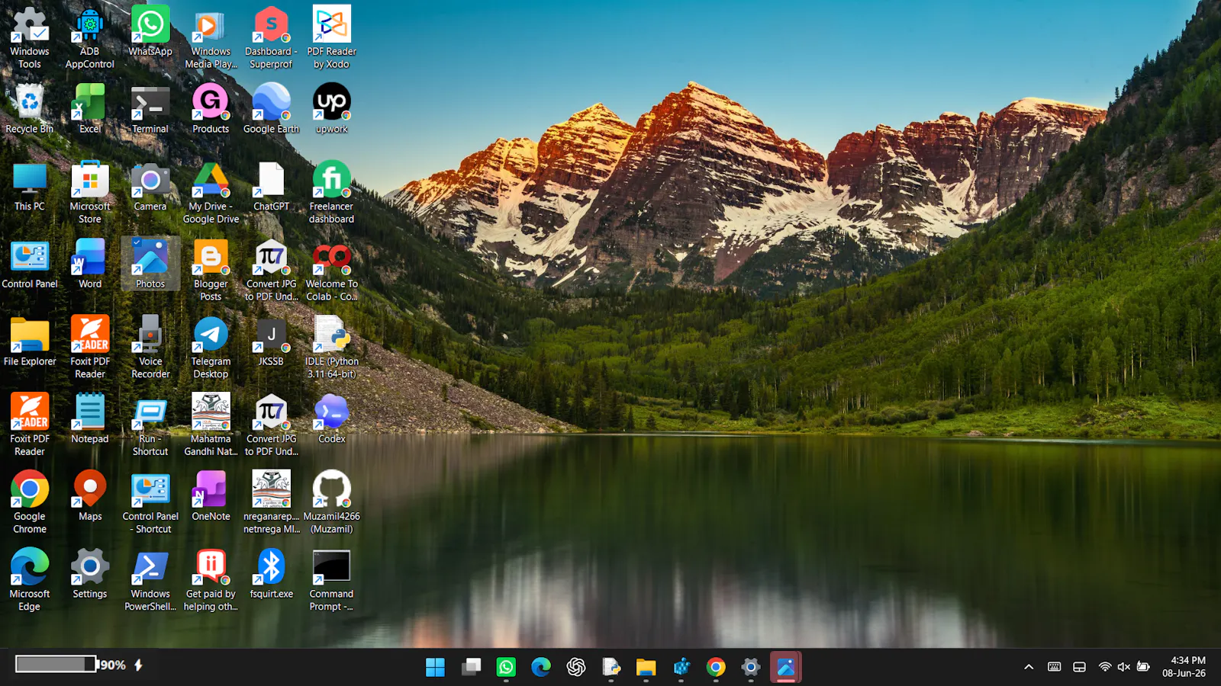
Task: Open the touch keyboard tray icon
Action: tap(1054, 667)
